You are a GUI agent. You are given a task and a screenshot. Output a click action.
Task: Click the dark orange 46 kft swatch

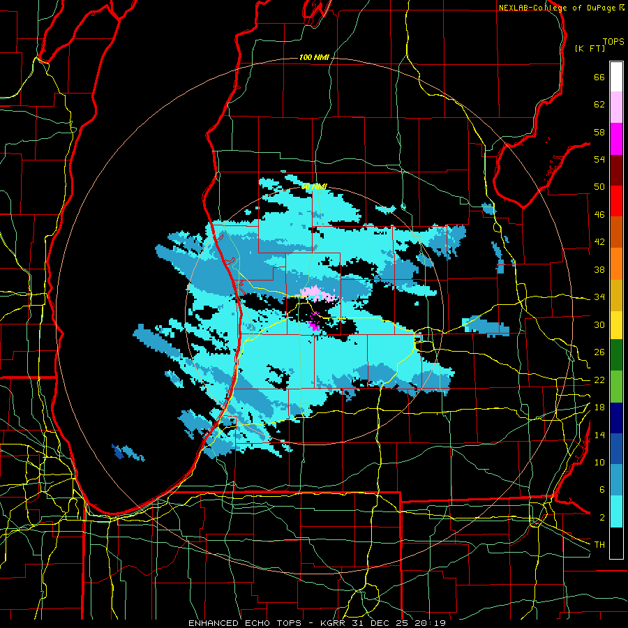pos(616,232)
